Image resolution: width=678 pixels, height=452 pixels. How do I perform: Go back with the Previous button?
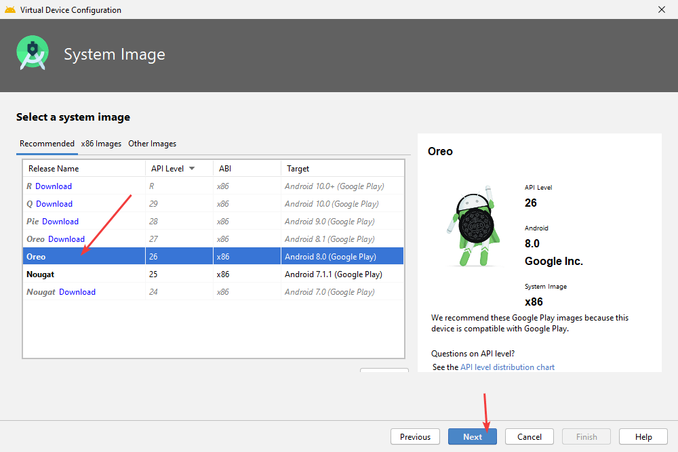coord(415,437)
